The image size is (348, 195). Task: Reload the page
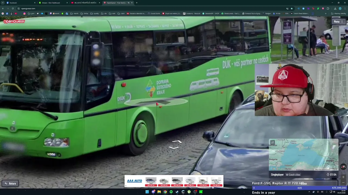pyautogui.click(x=13, y=8)
